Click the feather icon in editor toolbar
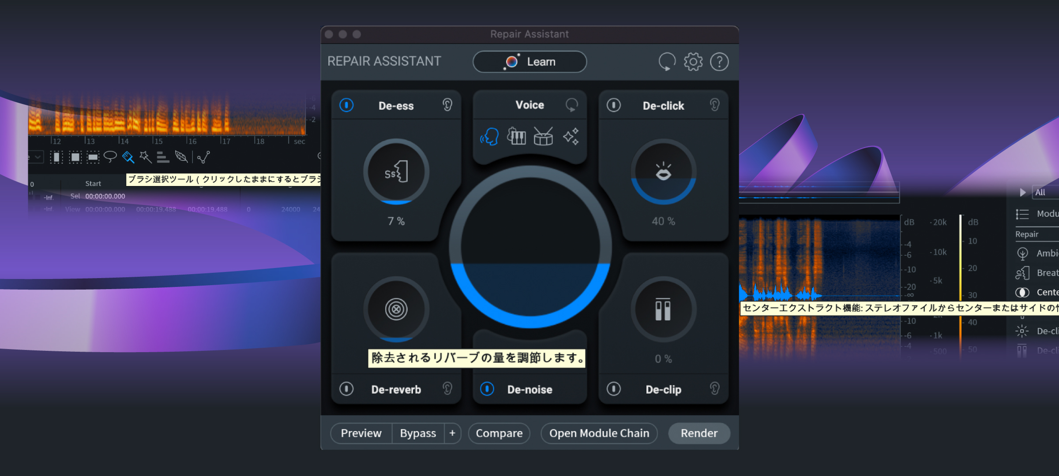 coord(181,157)
